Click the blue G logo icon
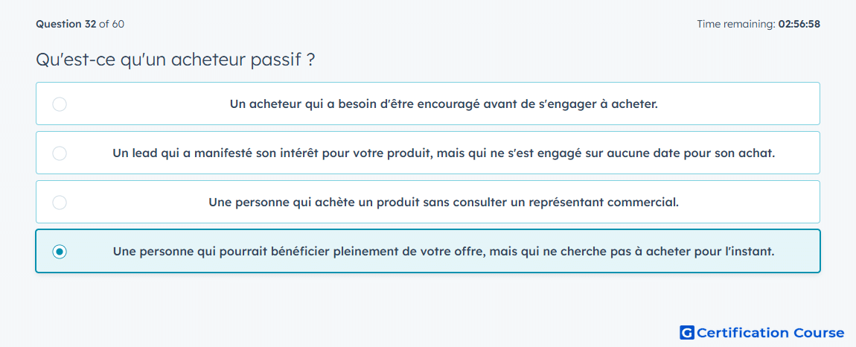Screen dimensions: 856x347 [686, 333]
